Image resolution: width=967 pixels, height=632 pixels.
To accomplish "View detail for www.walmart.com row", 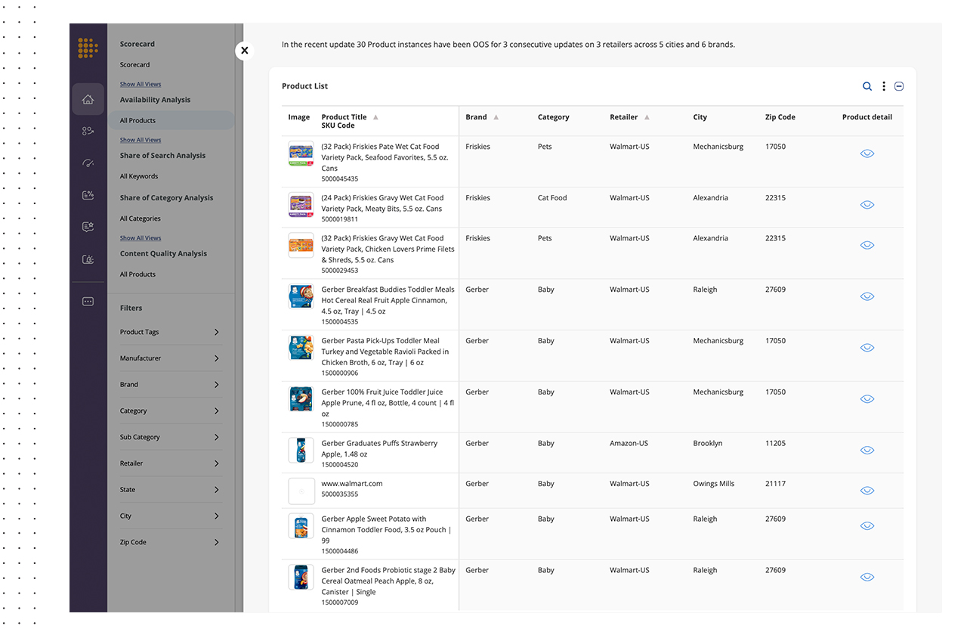I will (867, 491).
